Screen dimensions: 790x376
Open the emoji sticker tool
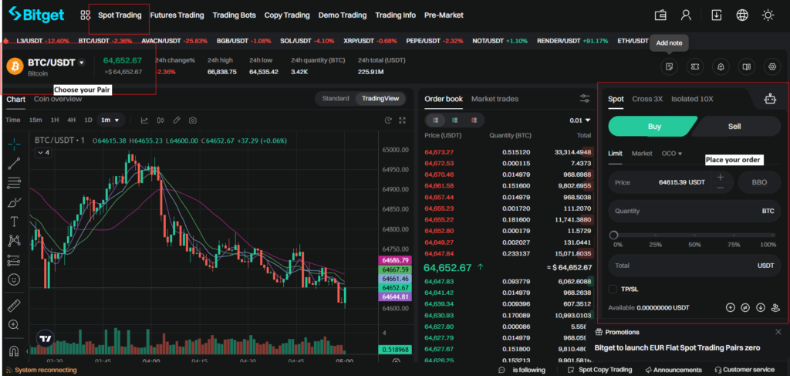(14, 279)
